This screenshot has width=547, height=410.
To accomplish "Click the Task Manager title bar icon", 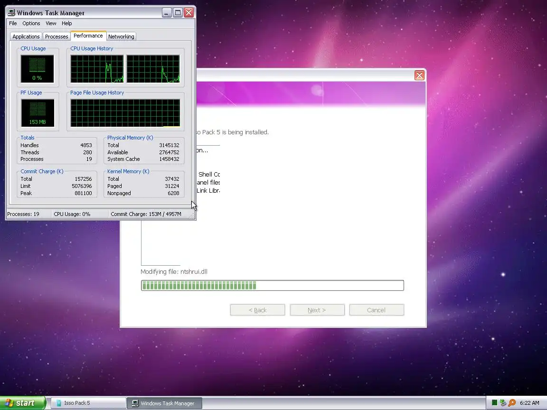I will click(11, 12).
